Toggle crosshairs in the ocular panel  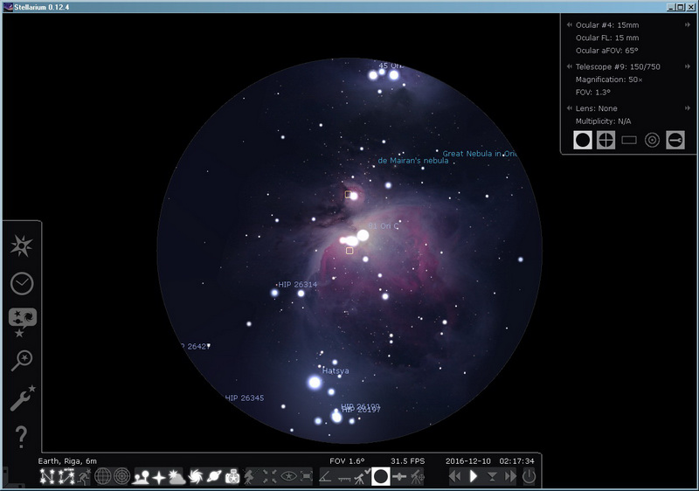[x=606, y=140]
